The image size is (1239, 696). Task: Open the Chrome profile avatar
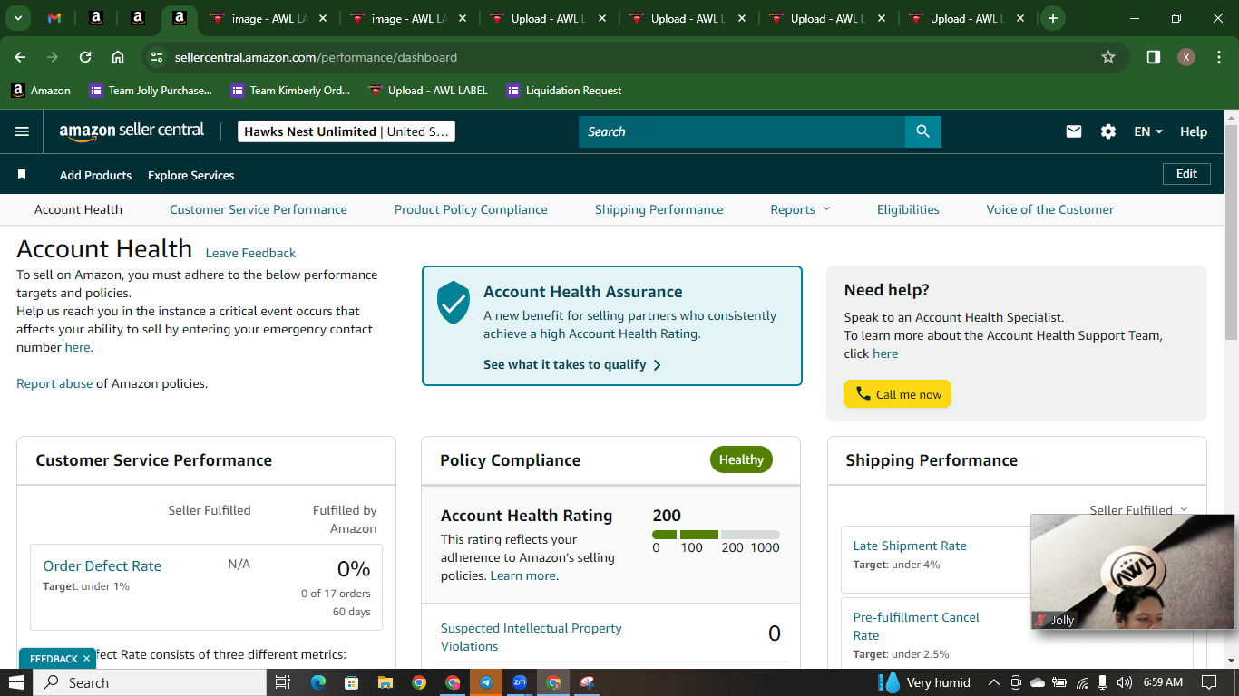click(x=1186, y=57)
